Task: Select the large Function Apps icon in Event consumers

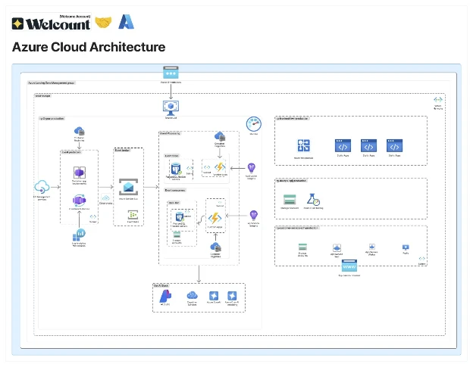Action: [x=215, y=218]
